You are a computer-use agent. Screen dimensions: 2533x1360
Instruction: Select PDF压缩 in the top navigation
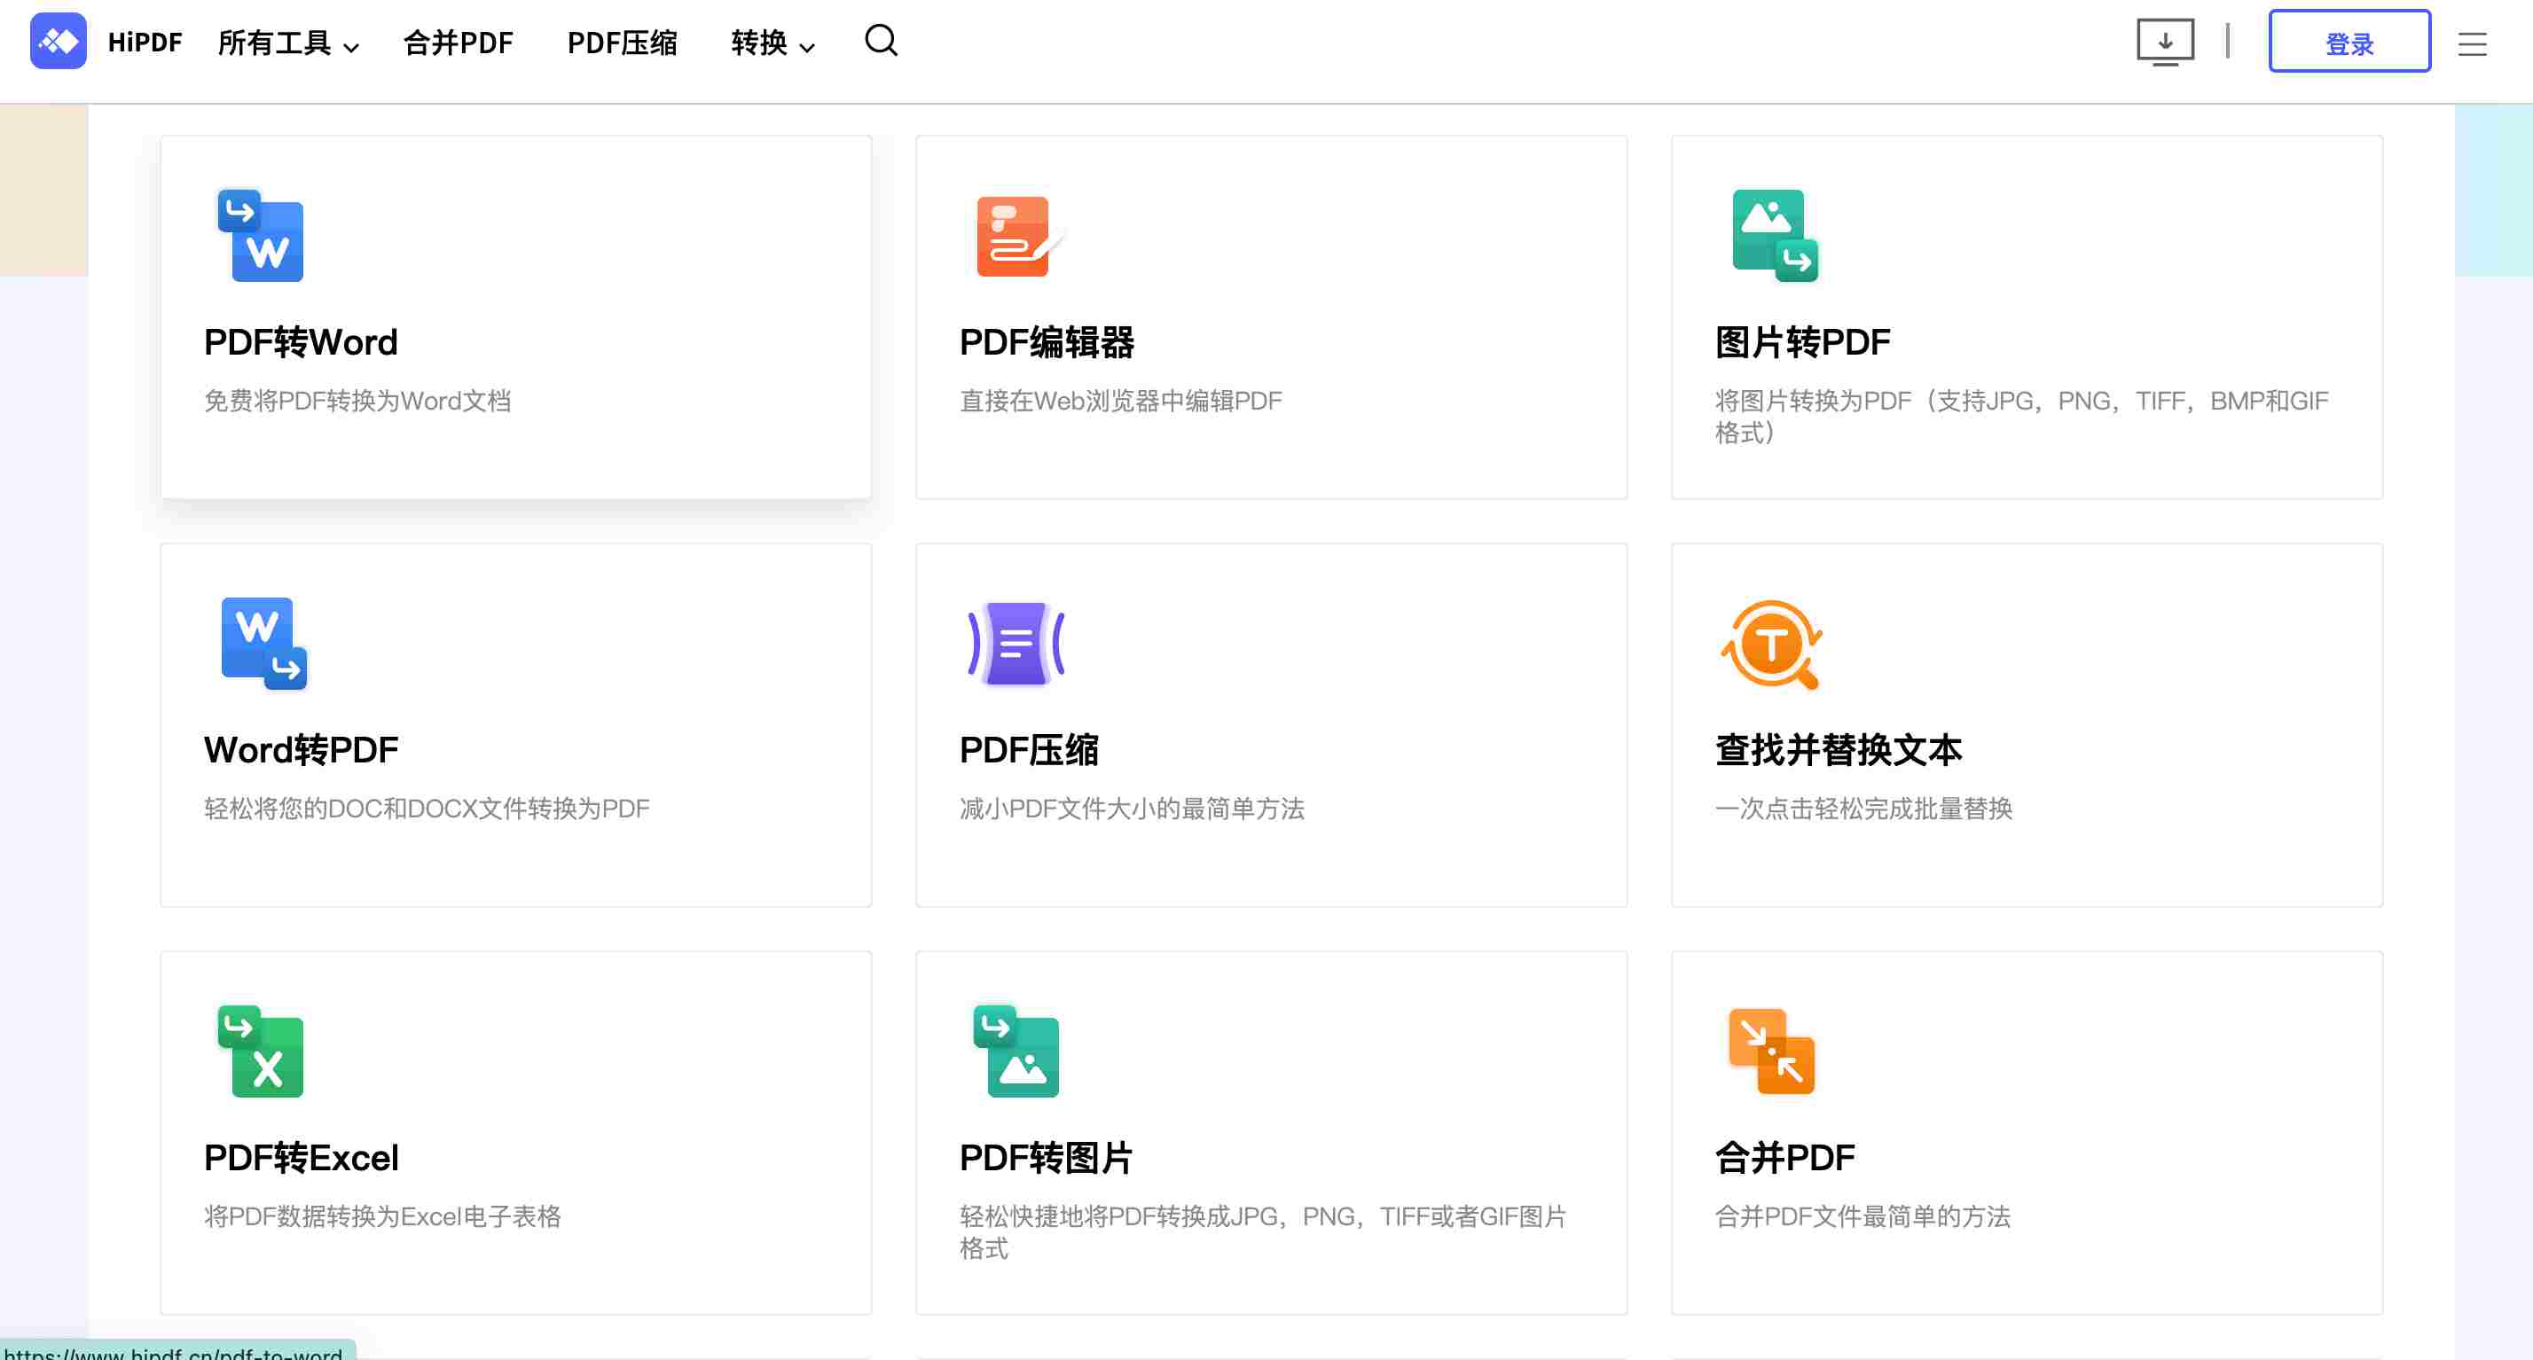[x=622, y=43]
